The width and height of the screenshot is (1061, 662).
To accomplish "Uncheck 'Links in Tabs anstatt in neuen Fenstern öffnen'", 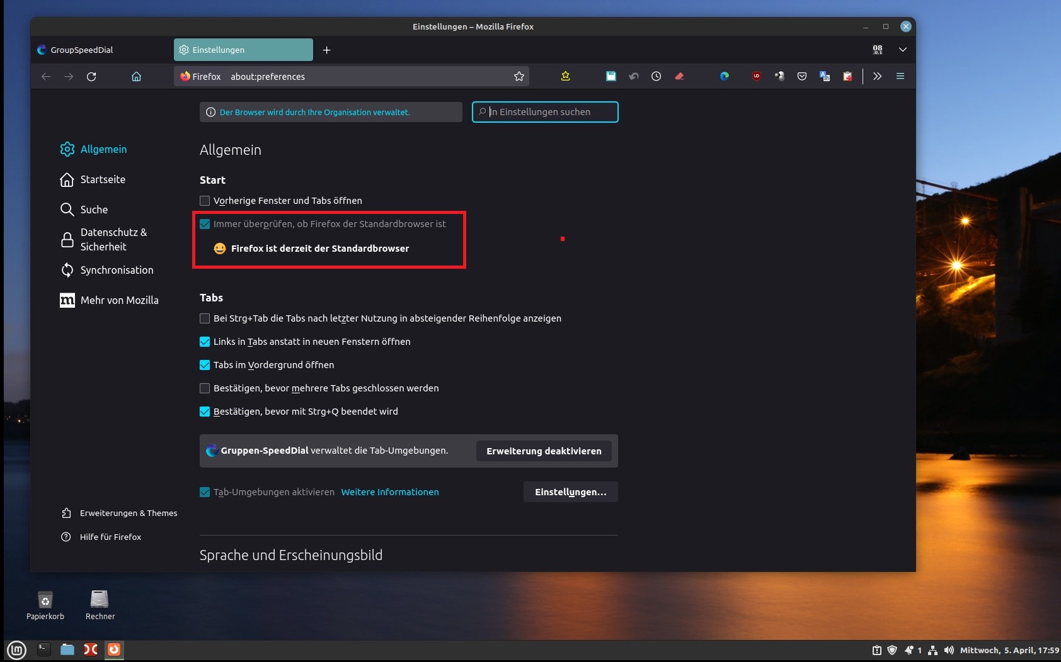I will tap(205, 342).
